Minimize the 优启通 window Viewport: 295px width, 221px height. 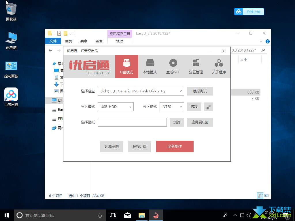(209, 51)
